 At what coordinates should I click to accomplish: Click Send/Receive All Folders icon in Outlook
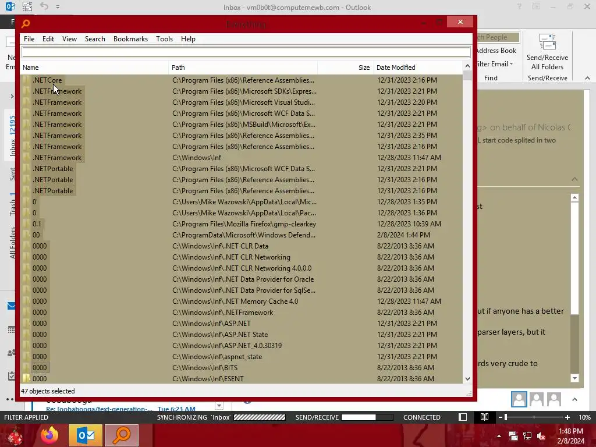point(547,52)
